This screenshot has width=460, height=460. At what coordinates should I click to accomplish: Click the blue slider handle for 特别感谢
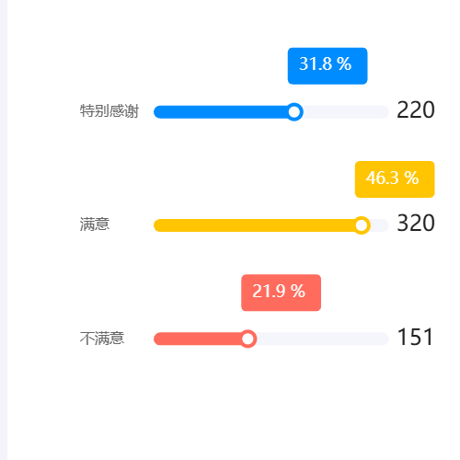[x=294, y=112]
